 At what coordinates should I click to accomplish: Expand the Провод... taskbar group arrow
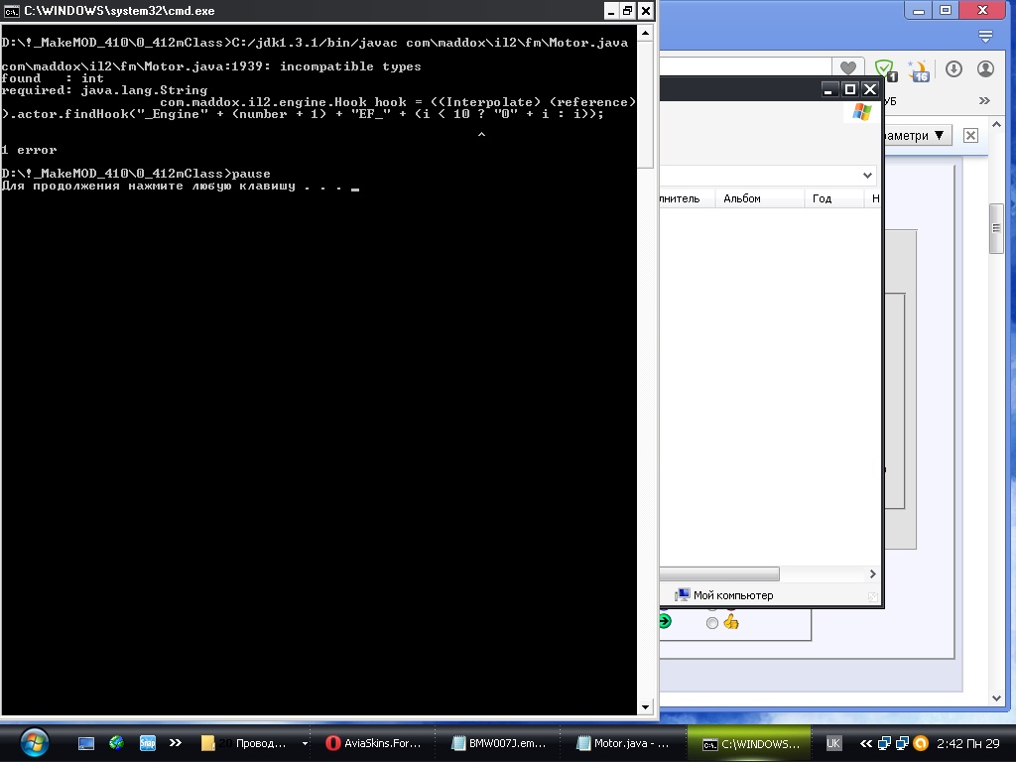click(x=305, y=743)
